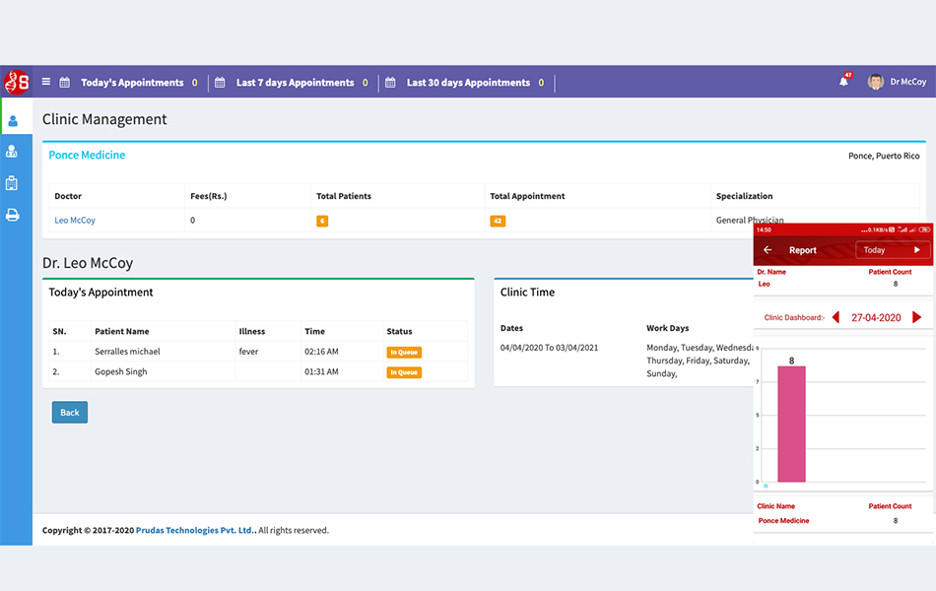Click the red app logo icon
This screenshot has height=591, width=936.
pyautogui.click(x=17, y=82)
